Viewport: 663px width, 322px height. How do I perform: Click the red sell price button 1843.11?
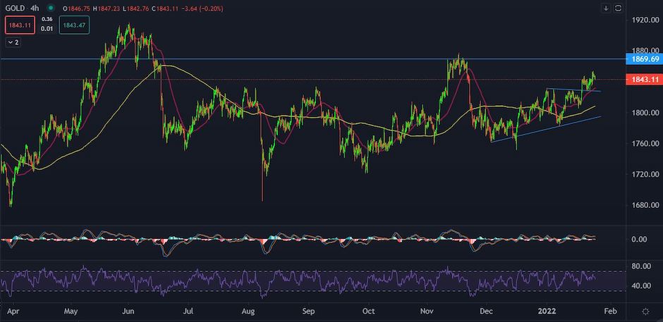pos(20,25)
